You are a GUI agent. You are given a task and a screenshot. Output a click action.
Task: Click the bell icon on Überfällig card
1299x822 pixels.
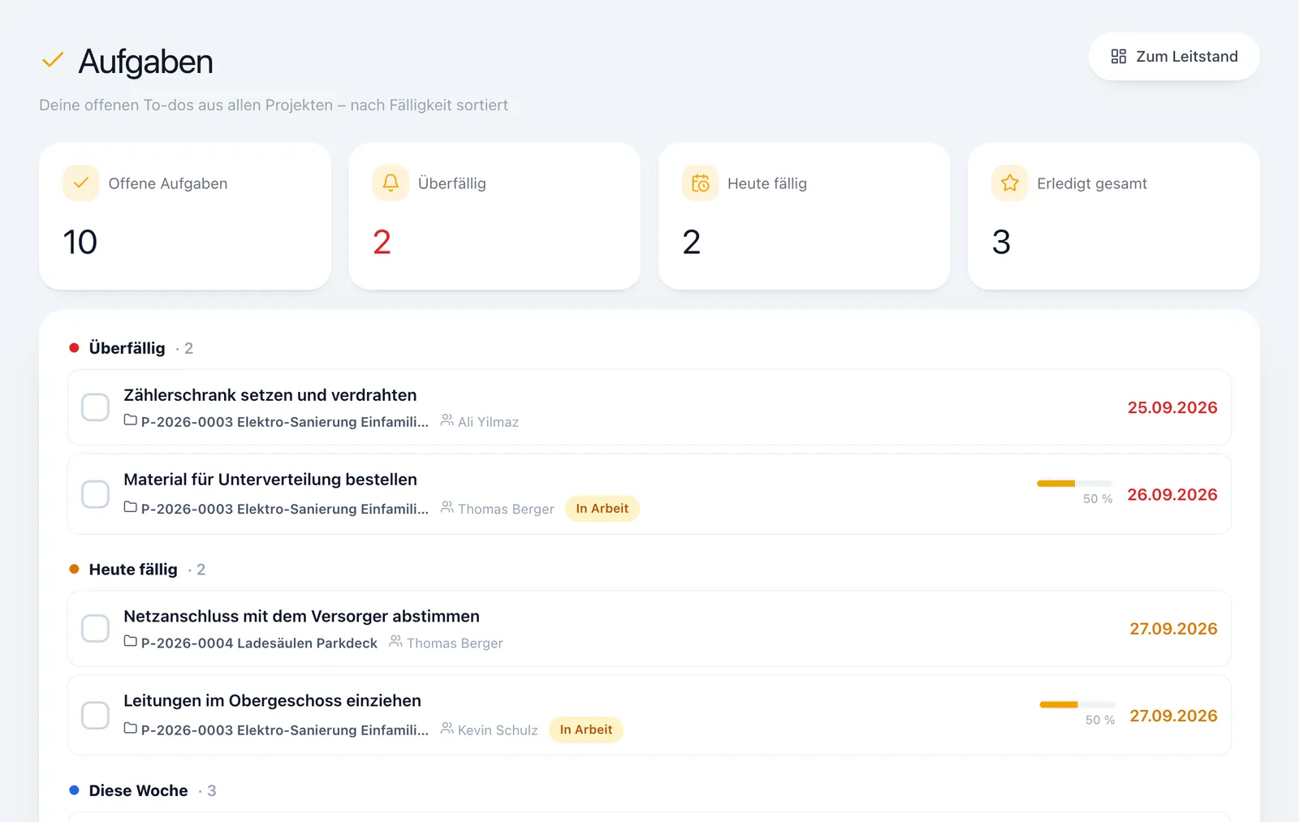[x=391, y=183]
